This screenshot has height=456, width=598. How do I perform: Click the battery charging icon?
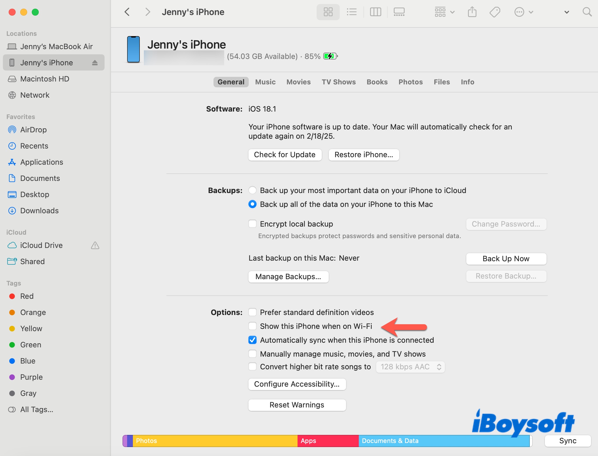coord(330,56)
